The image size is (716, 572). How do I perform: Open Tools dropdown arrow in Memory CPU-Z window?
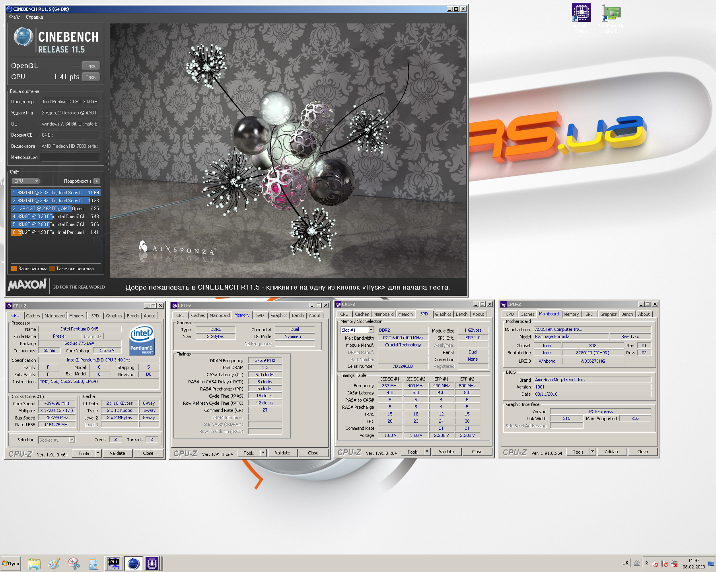pyautogui.click(x=263, y=453)
